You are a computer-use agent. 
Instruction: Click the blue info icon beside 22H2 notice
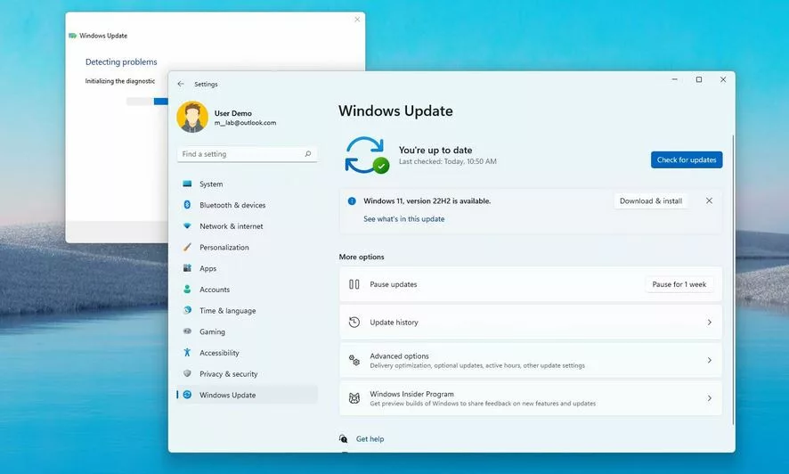click(x=352, y=200)
